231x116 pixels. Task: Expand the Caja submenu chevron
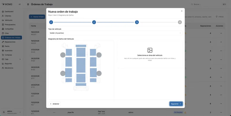tap(20, 59)
